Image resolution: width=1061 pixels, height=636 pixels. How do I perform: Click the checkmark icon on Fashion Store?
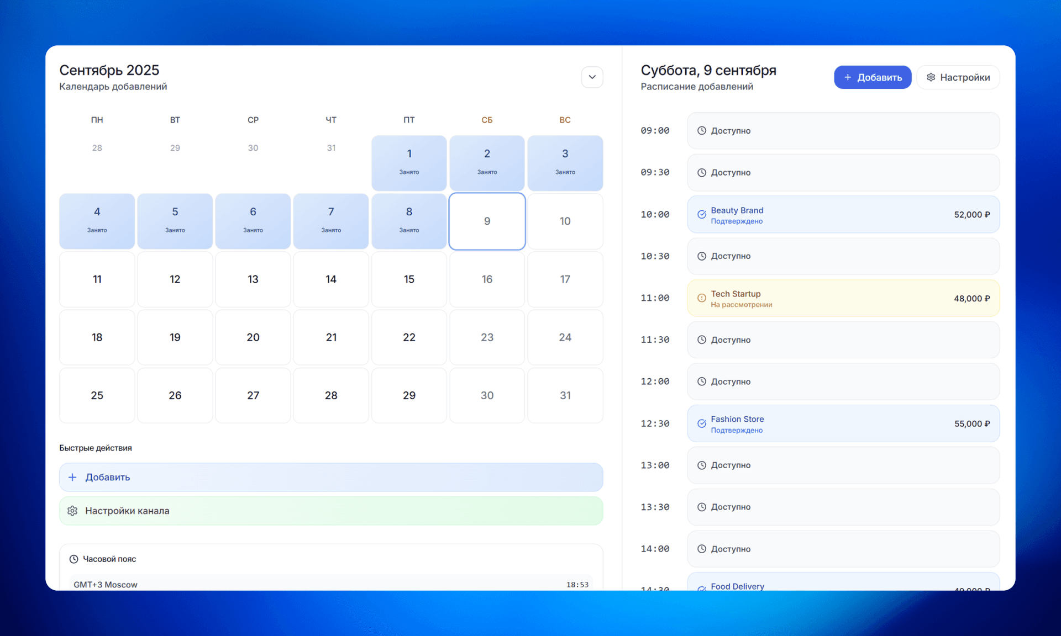(701, 423)
